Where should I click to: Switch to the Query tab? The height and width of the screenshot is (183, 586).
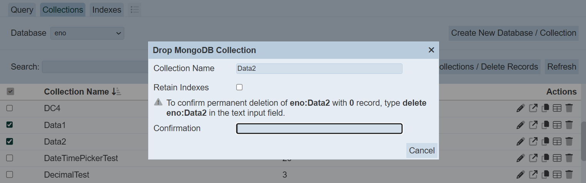point(22,10)
